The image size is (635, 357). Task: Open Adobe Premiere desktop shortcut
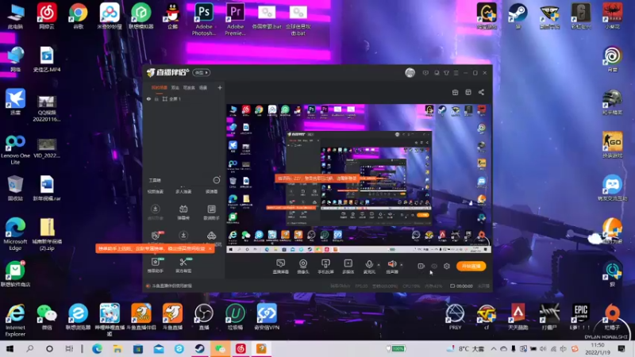click(235, 19)
